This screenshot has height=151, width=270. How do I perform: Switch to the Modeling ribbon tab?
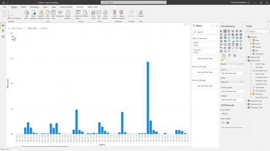[x=35, y=7]
